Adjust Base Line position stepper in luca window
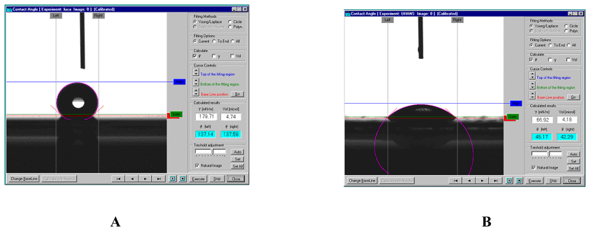Viewport: 590px width, 231px height. click(196, 93)
